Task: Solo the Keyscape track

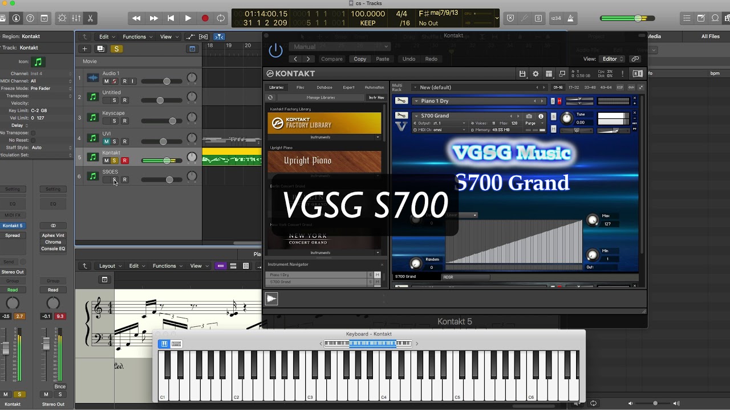Action: click(114, 121)
